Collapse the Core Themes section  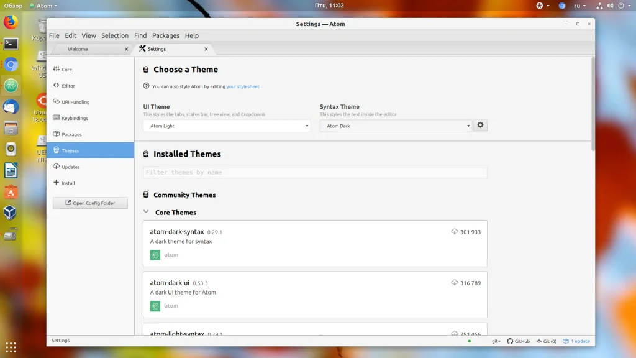coord(146,212)
